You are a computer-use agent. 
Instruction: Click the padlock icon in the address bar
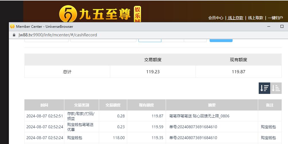[13, 35]
